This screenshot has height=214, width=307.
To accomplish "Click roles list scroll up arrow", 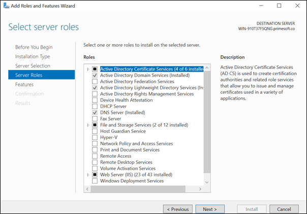I will [207, 68].
